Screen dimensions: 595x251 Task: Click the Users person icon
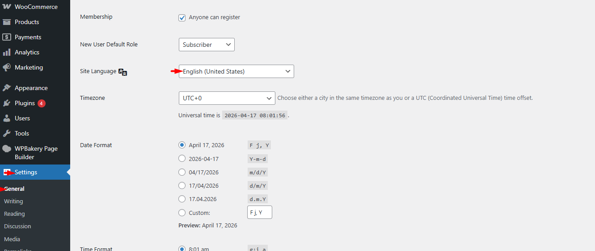coord(7,118)
